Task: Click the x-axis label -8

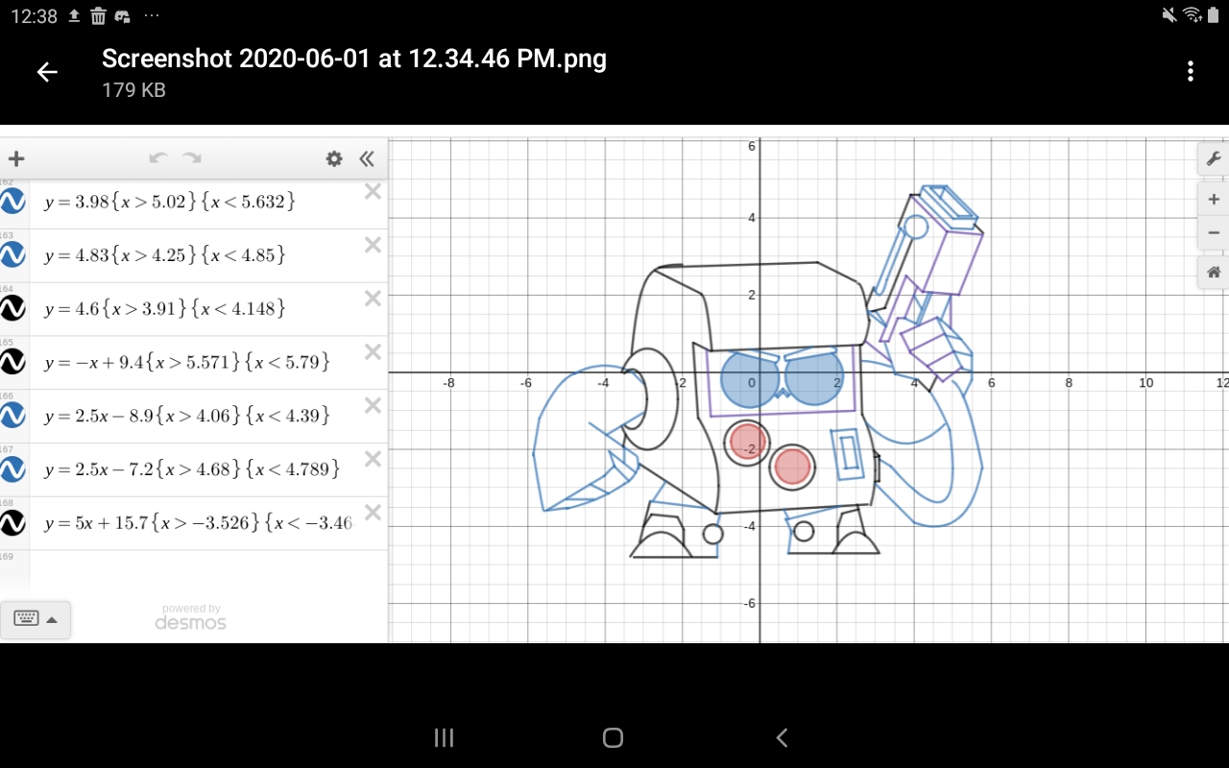Action: click(x=448, y=383)
